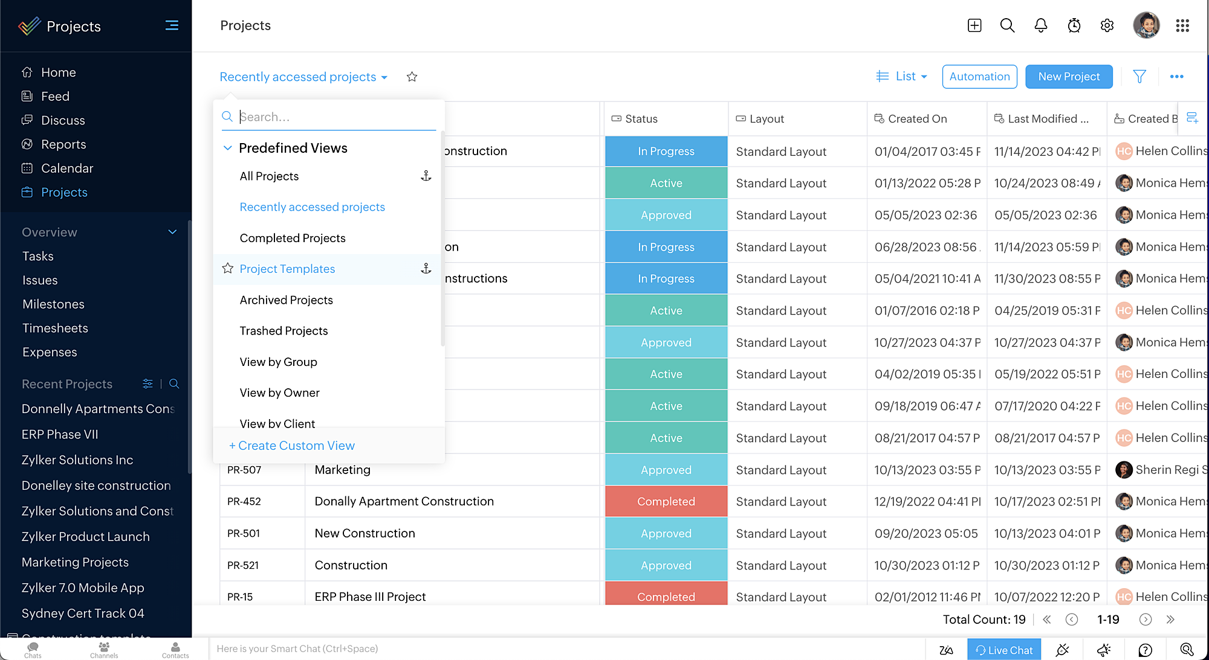
Task: Open the notifications bell
Action: coord(1040,25)
